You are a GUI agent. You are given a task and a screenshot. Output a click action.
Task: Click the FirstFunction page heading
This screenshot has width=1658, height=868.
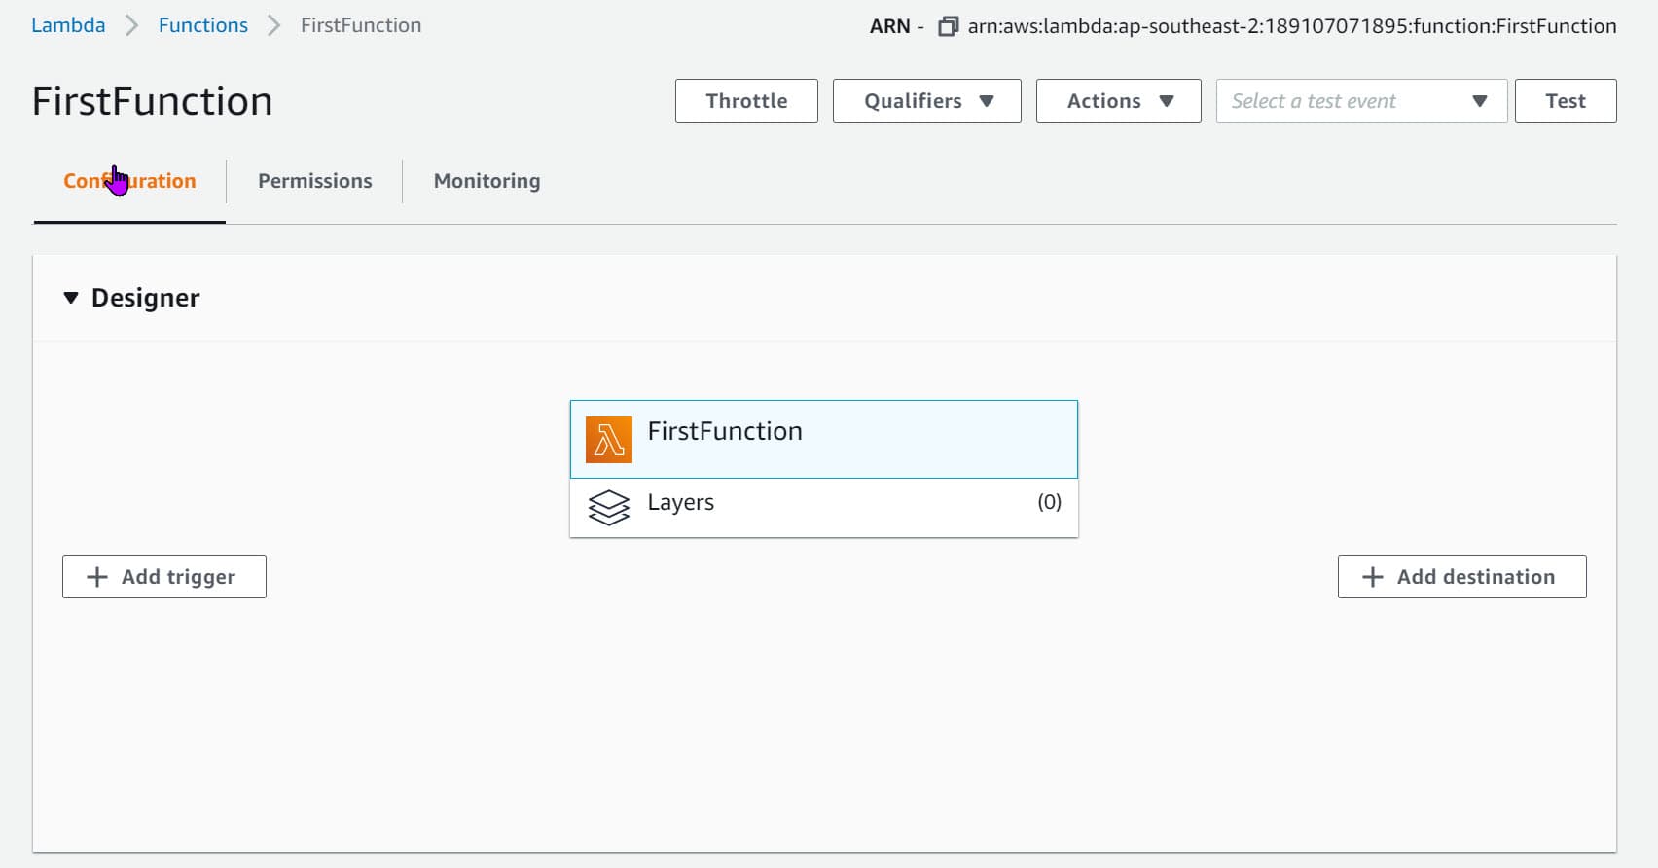[x=153, y=101]
